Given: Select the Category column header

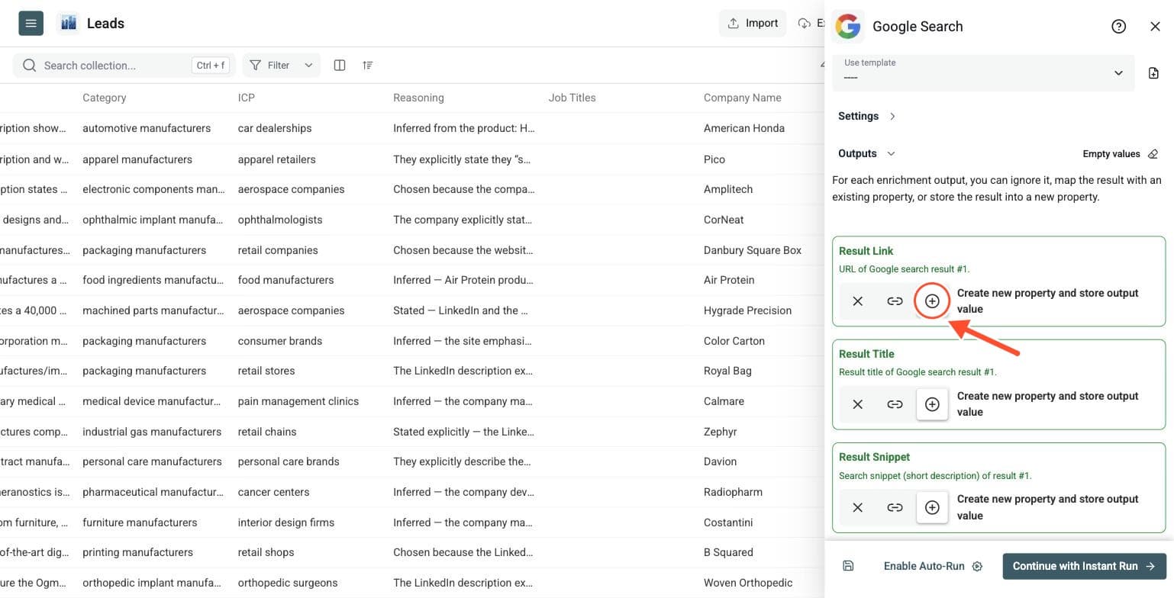Looking at the screenshot, I should tap(105, 98).
